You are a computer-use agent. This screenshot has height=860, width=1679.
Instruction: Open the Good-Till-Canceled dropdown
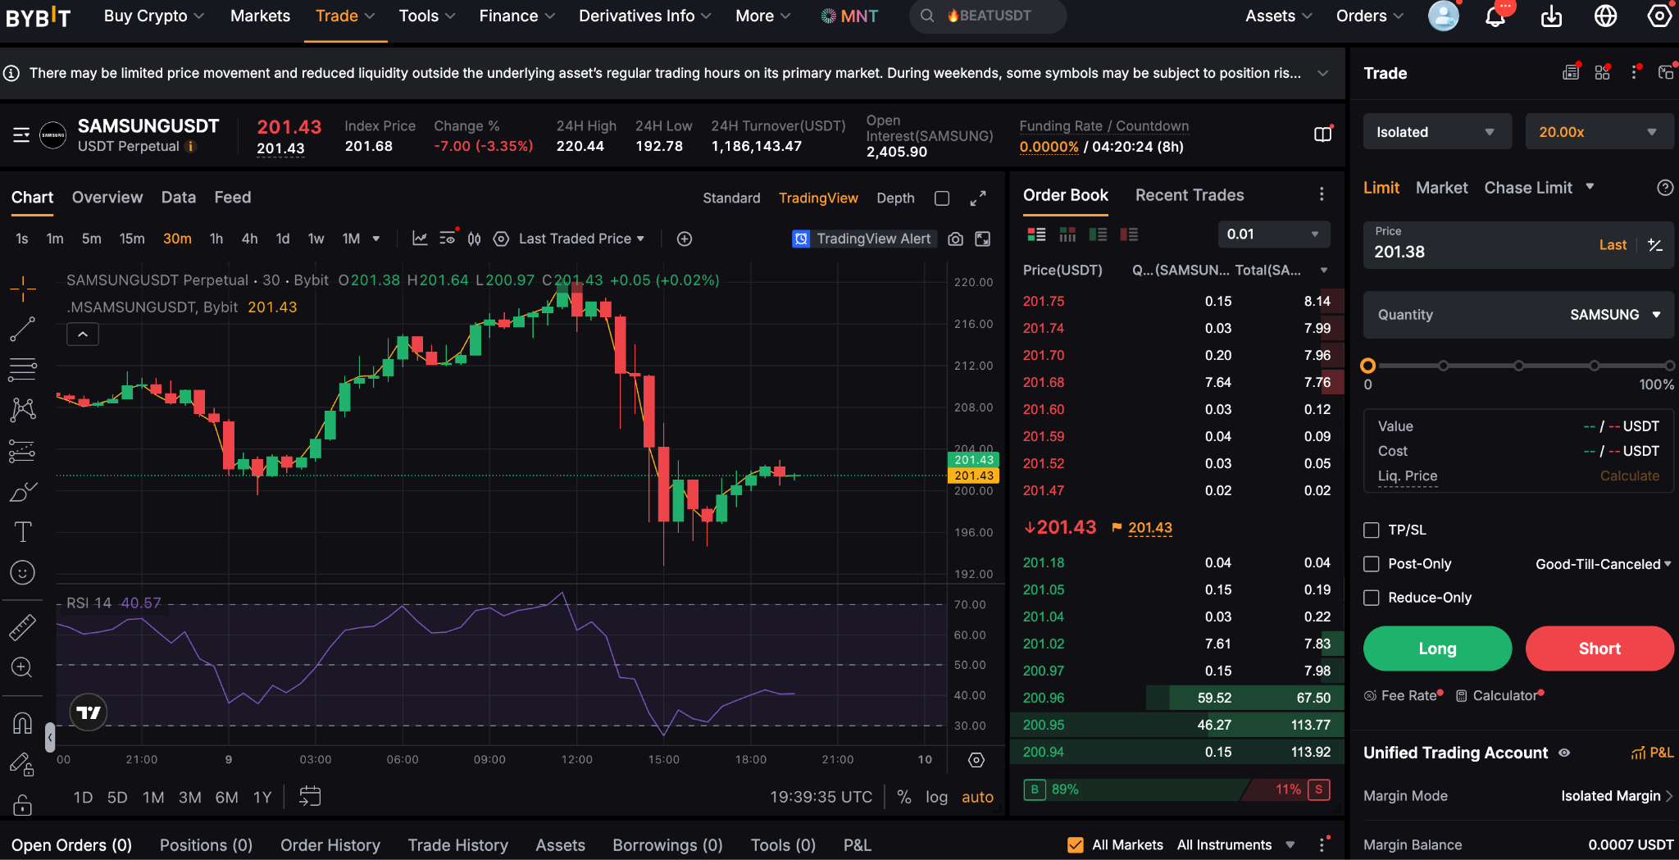coord(1603,564)
